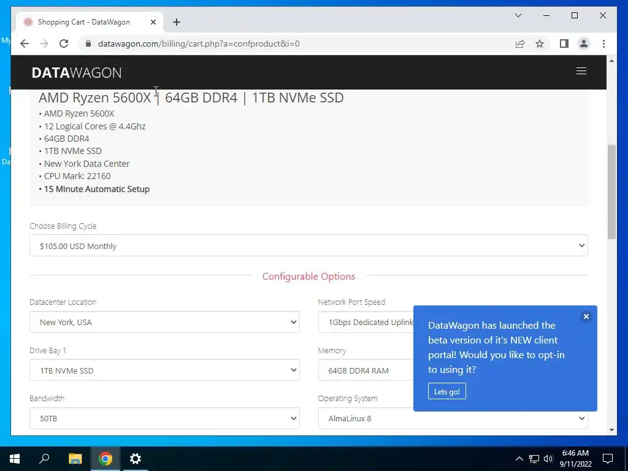The image size is (628, 471).
Task: Click the product heading AMD Ryzen 5600X
Action: (191, 98)
